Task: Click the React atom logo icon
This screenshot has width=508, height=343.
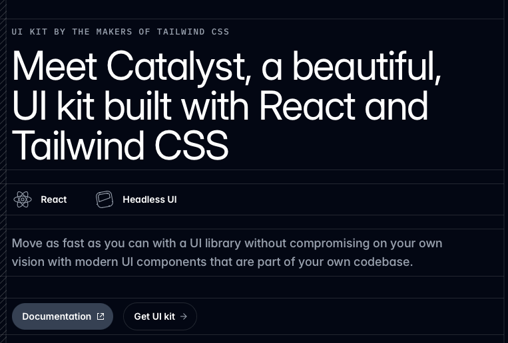Action: tap(23, 199)
